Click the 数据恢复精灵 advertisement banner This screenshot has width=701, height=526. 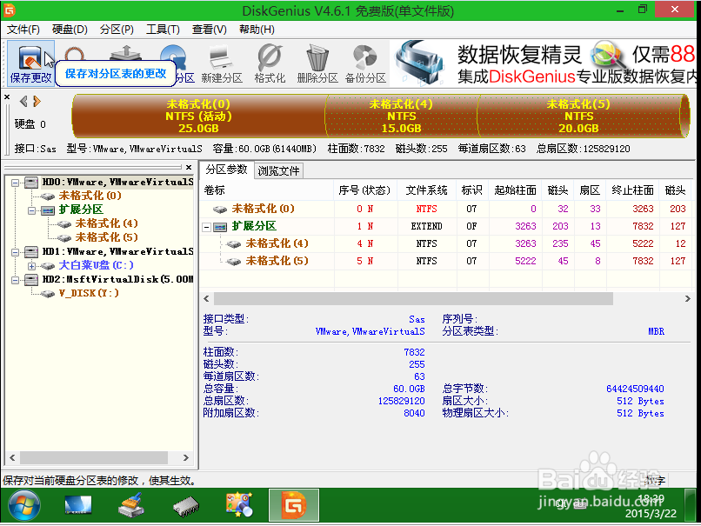[544, 63]
